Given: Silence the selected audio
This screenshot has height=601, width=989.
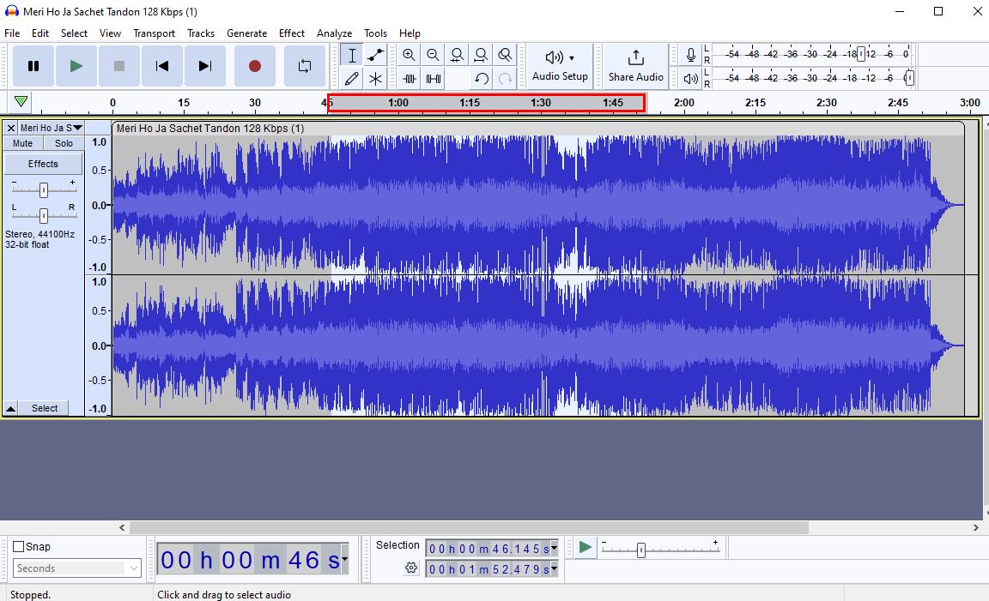Looking at the screenshot, I should pyautogui.click(x=434, y=78).
